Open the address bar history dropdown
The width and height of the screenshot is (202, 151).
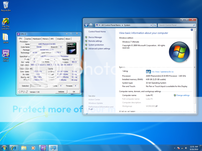tap(151, 25)
